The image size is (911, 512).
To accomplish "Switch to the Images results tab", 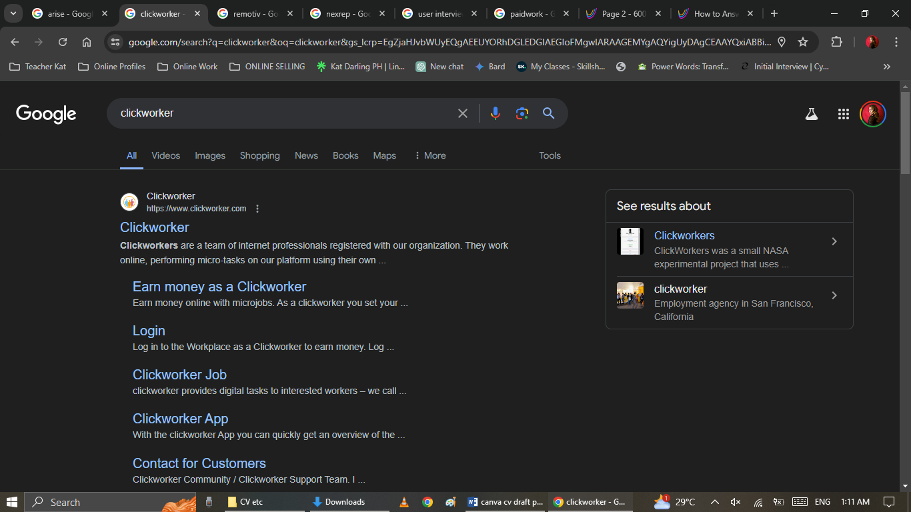I will pyautogui.click(x=210, y=155).
